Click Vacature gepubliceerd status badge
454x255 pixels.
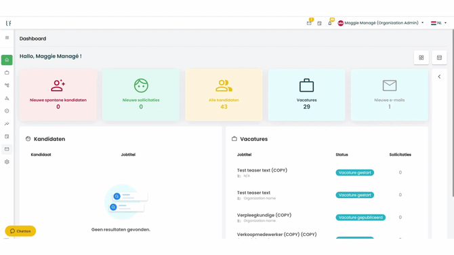(360, 218)
